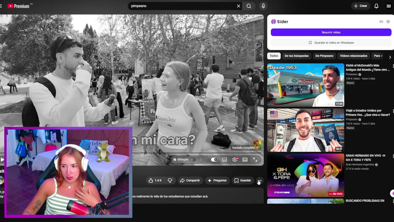This screenshot has height=222, width=394.
Task: Enter full screen in the player
Action: [x=255, y=159]
